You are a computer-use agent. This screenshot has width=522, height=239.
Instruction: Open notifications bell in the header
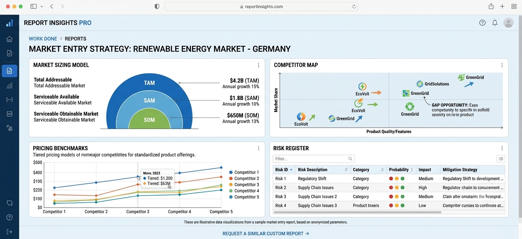point(495,23)
